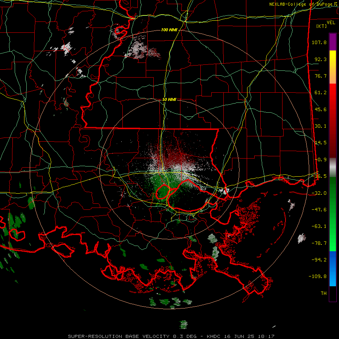This screenshot has width=339, height=339.
Task: Pick the black TH segment of the scale
Action: click(x=333, y=294)
